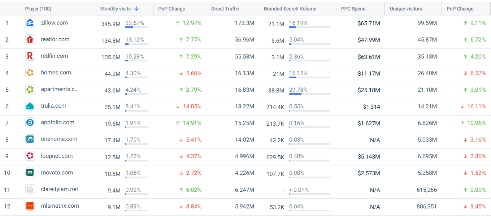Click apartments.com's 29.78% branded search bar
The width and height of the screenshot is (491, 216).
point(310,94)
